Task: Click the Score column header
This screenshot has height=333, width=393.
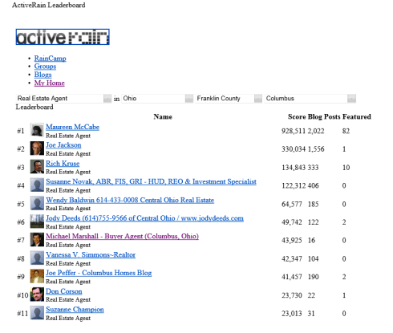Action: click(x=297, y=117)
